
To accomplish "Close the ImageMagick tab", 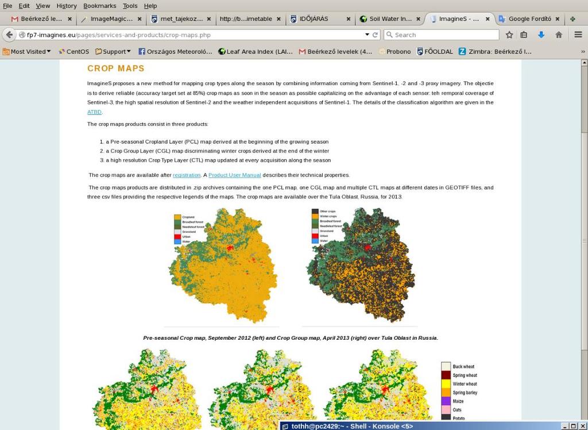I will tap(140, 19).
